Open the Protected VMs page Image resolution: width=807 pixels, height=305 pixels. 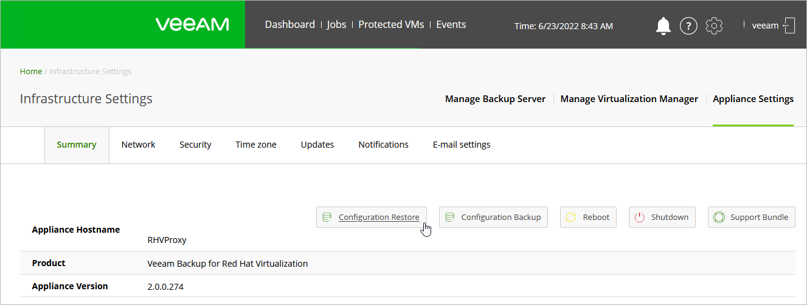pyautogui.click(x=391, y=24)
